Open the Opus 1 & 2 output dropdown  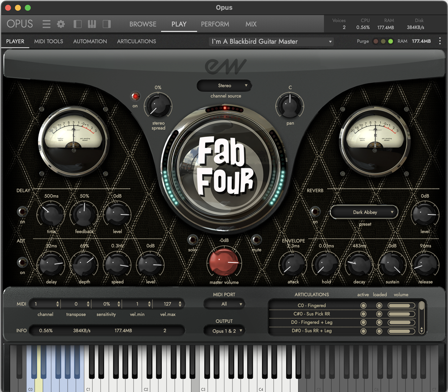coord(224,331)
